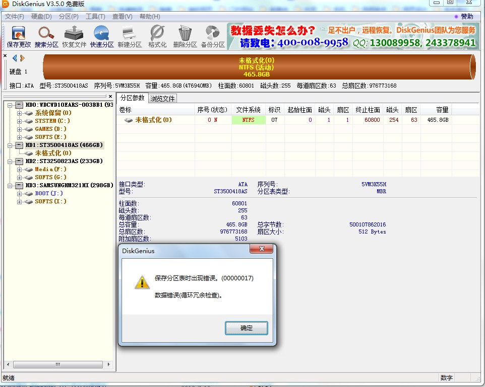Select SYSTEM (C:) partition
485x387 pixels.
pos(52,121)
